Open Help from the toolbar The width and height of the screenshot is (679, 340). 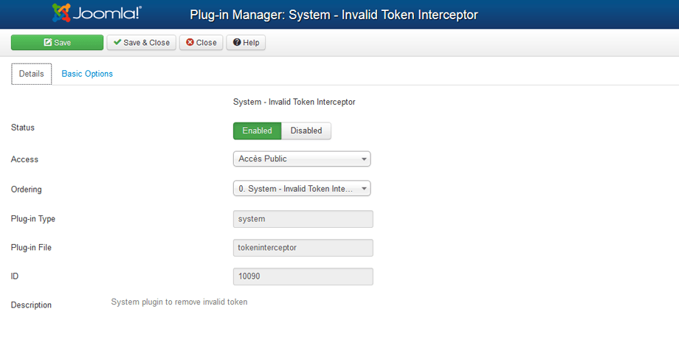(247, 43)
